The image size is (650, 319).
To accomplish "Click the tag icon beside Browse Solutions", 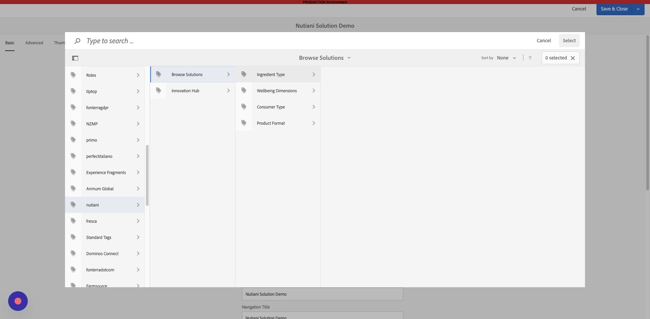I will click(158, 74).
